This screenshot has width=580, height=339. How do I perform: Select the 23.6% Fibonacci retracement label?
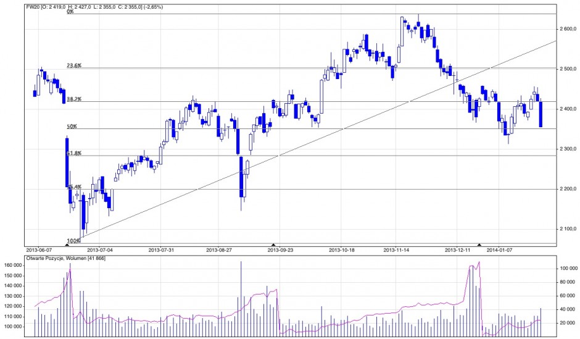[x=73, y=65]
